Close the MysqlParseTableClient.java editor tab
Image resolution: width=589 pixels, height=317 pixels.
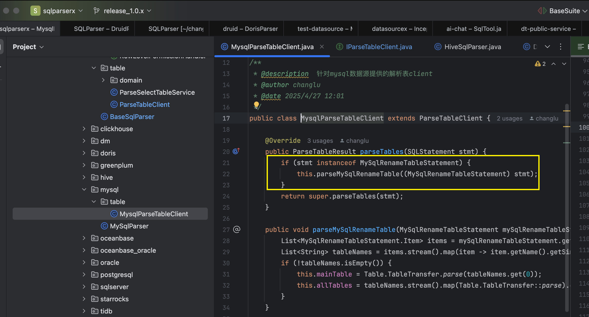pos(322,47)
